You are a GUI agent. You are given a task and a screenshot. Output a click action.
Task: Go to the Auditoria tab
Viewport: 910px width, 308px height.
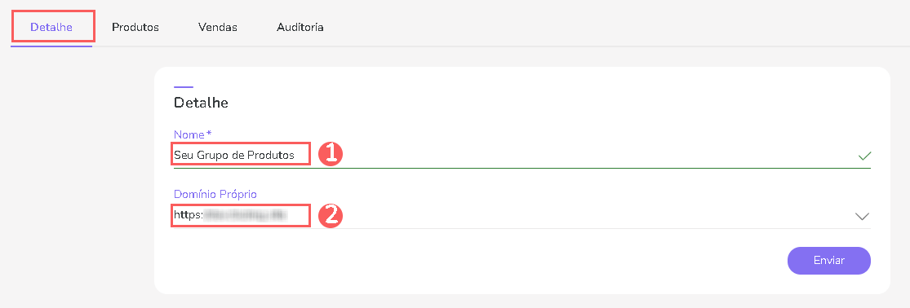[300, 27]
